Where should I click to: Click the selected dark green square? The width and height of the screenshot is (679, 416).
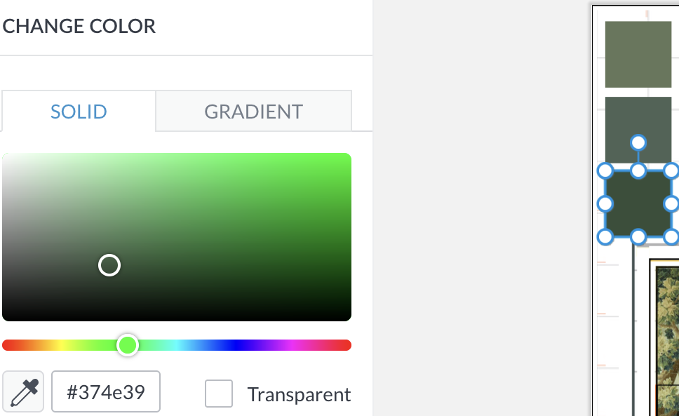(x=638, y=204)
